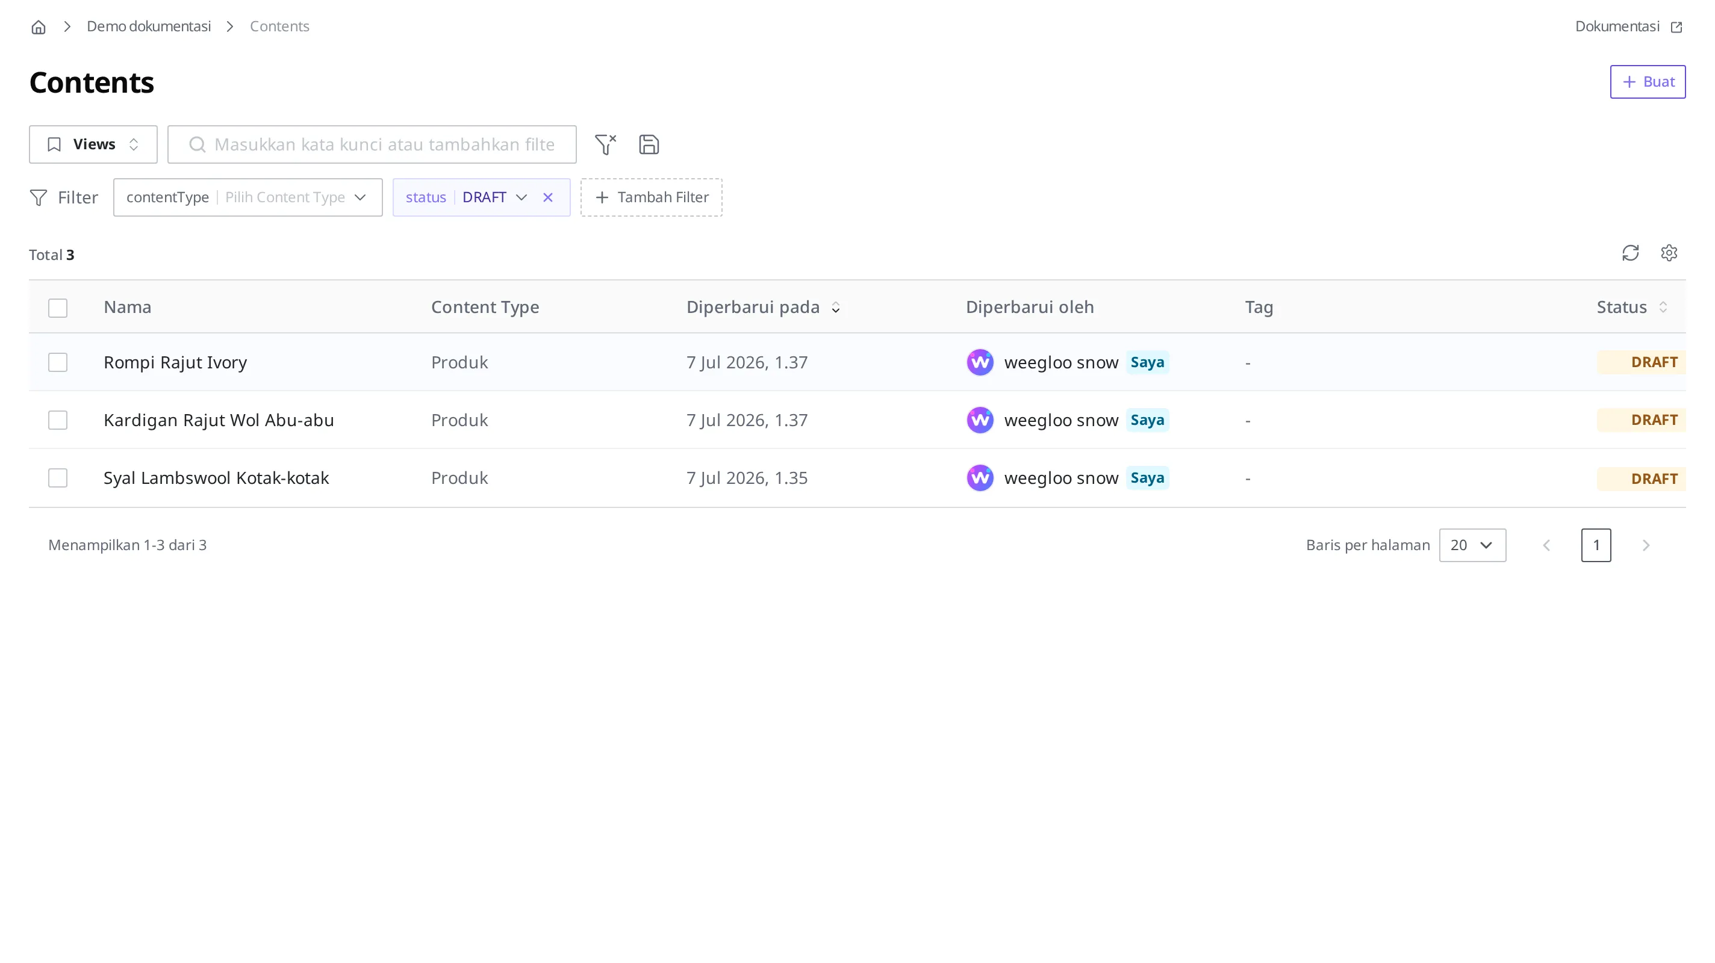Click DRAFT badge on Rompi Rajut Ivory row

[1641, 363]
